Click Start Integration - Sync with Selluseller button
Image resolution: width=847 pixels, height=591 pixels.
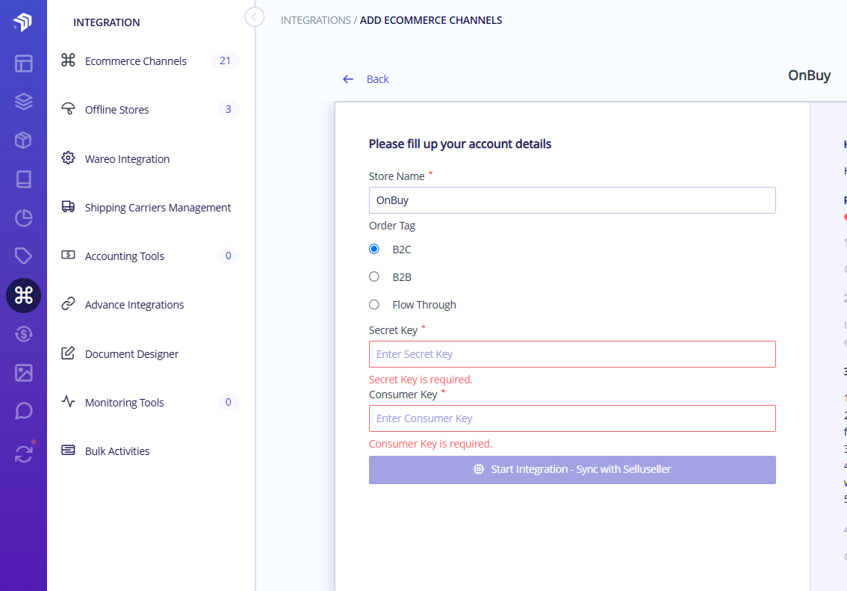pos(572,469)
